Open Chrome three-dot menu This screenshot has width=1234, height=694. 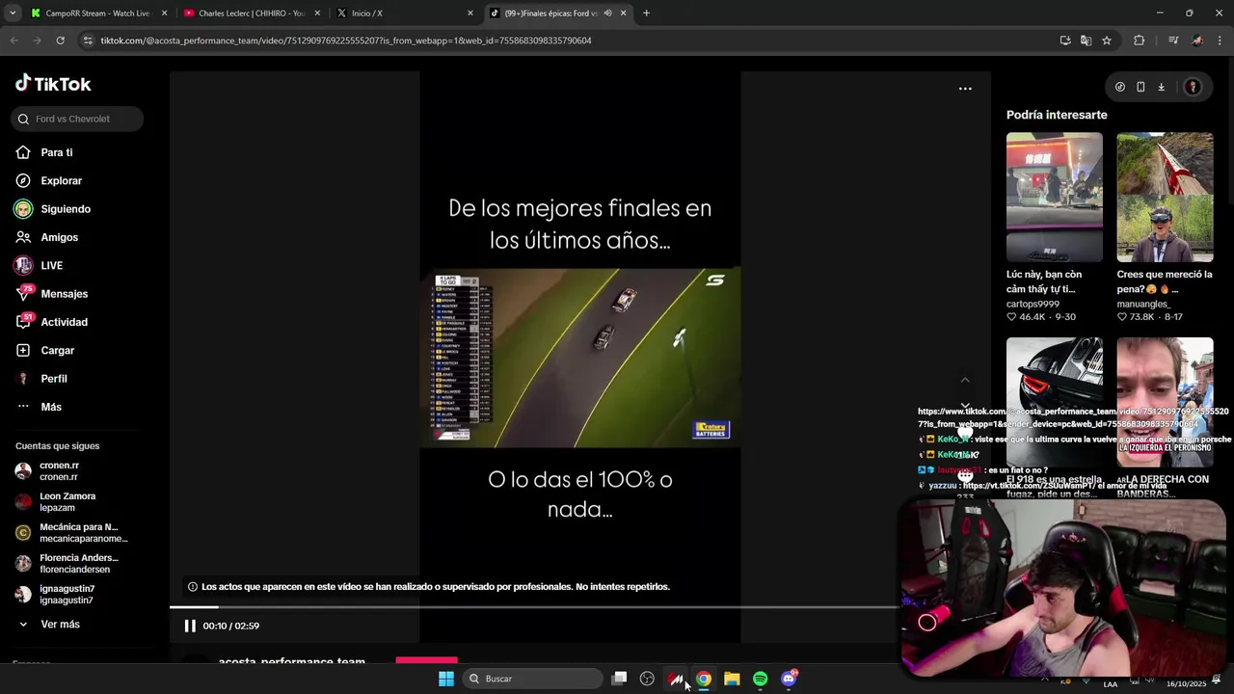click(1221, 40)
